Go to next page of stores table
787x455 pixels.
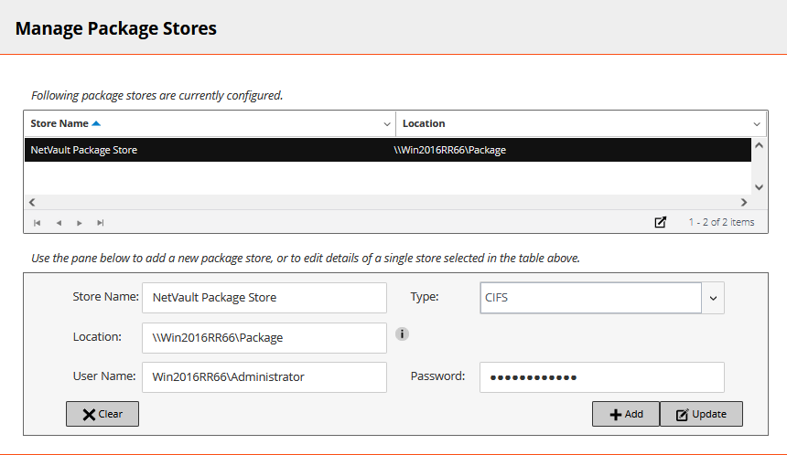coord(80,223)
